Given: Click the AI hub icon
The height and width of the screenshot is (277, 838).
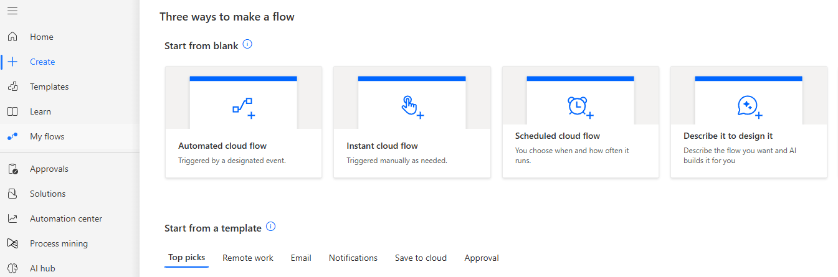Looking at the screenshot, I should [x=12, y=268].
